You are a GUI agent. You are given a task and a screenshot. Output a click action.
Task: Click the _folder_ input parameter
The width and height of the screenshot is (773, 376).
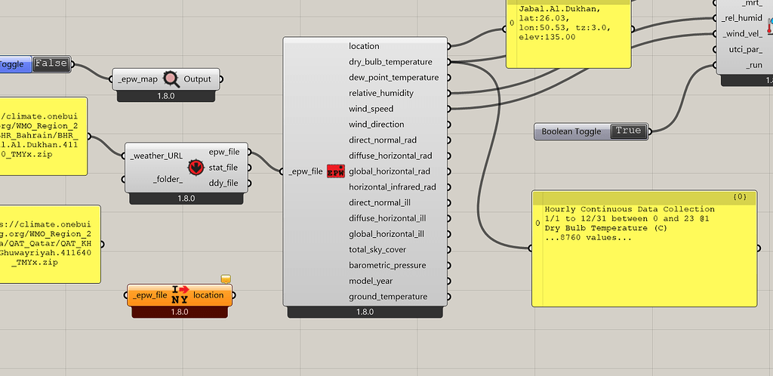[x=168, y=180]
